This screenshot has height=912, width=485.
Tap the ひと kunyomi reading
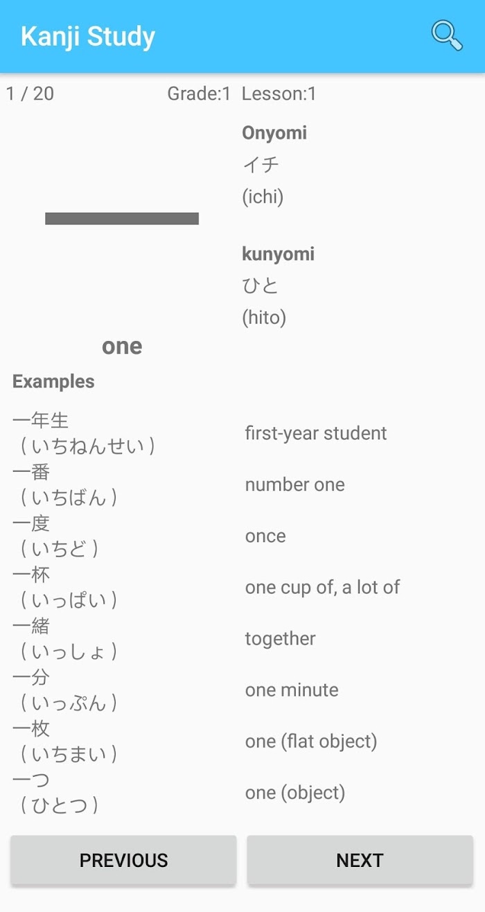tap(261, 286)
